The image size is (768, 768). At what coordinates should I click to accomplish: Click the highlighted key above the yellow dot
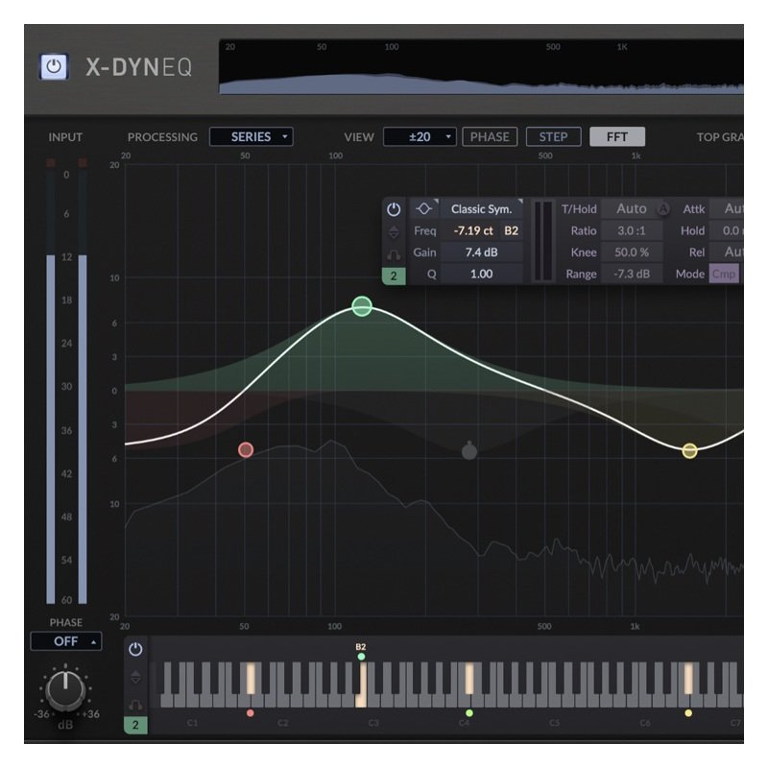(x=688, y=679)
